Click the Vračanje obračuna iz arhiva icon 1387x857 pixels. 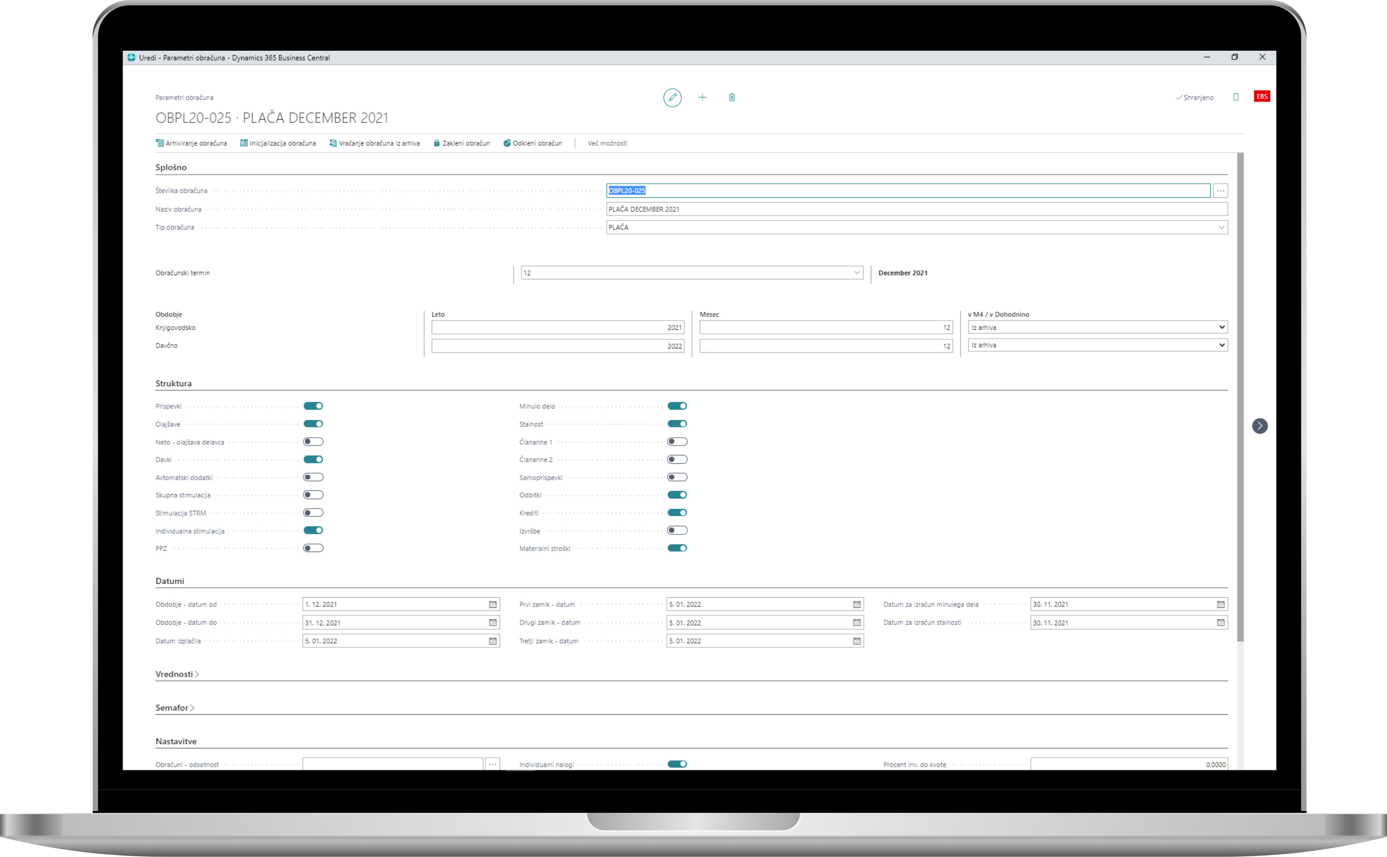(x=333, y=143)
